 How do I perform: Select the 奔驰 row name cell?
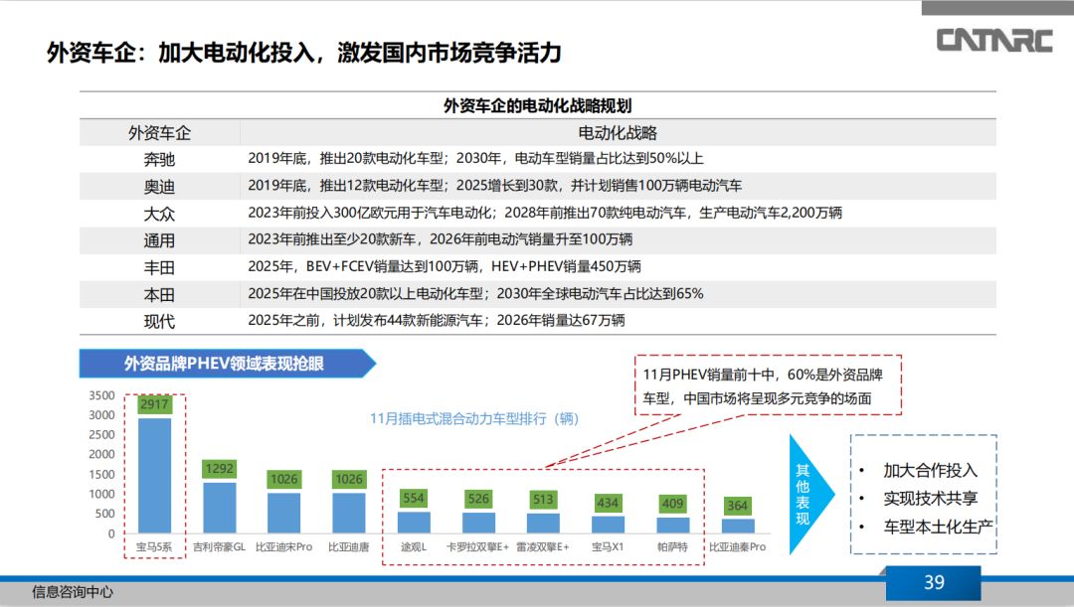(159, 159)
